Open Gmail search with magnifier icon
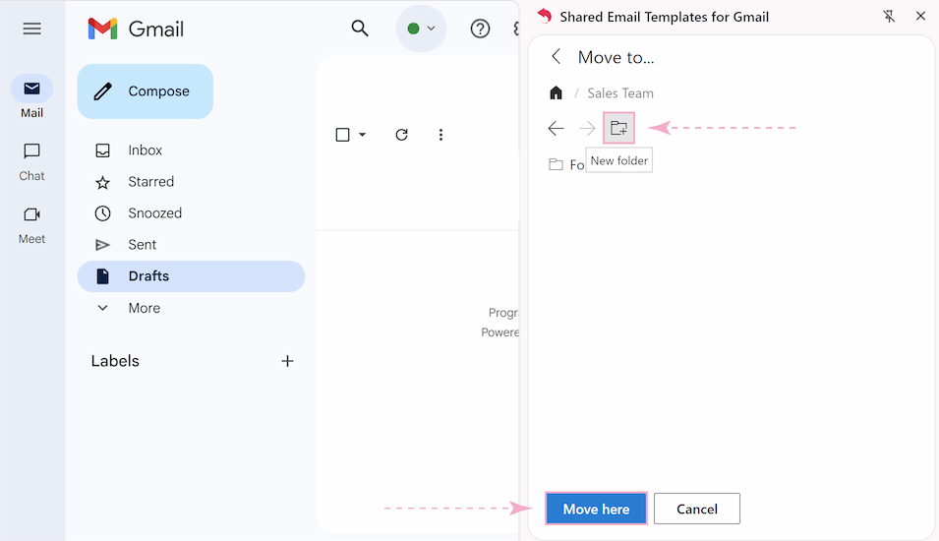The width and height of the screenshot is (939, 541). [360, 29]
